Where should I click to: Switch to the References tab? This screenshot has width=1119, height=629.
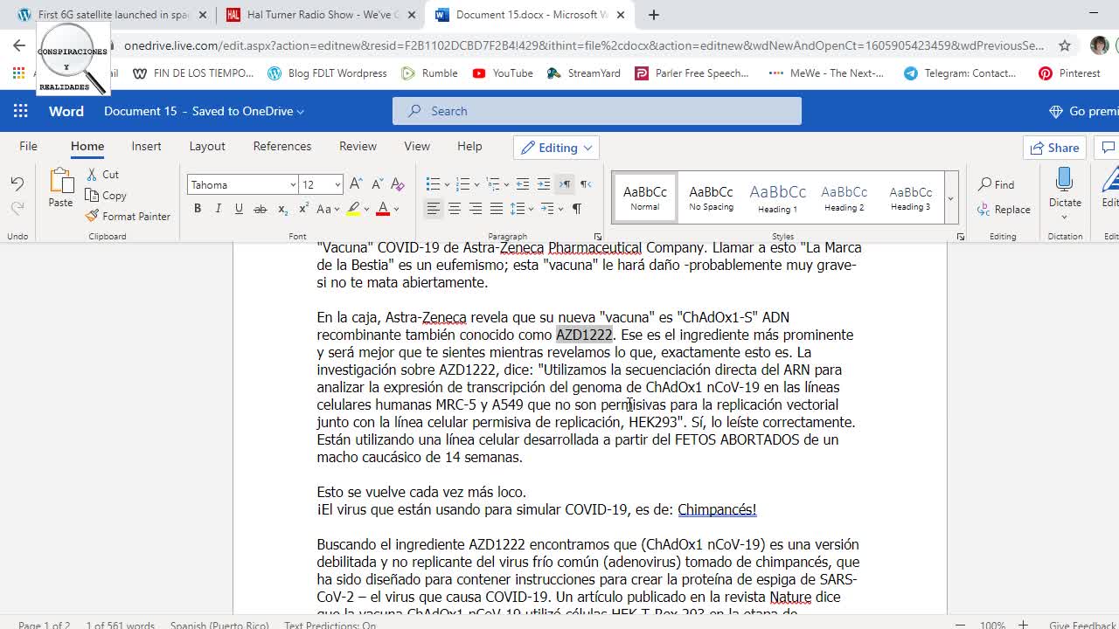point(281,147)
